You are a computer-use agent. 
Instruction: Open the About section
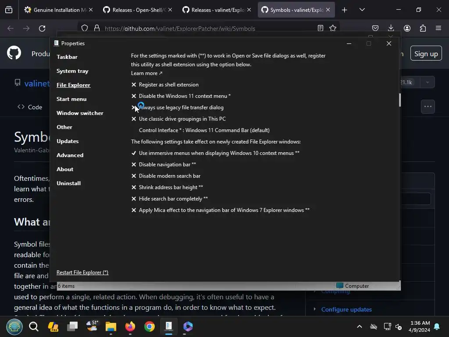(x=65, y=169)
